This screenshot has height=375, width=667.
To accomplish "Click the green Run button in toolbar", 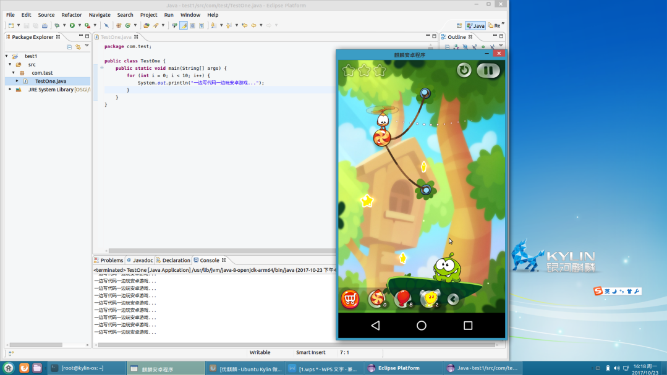I will 72,25.
